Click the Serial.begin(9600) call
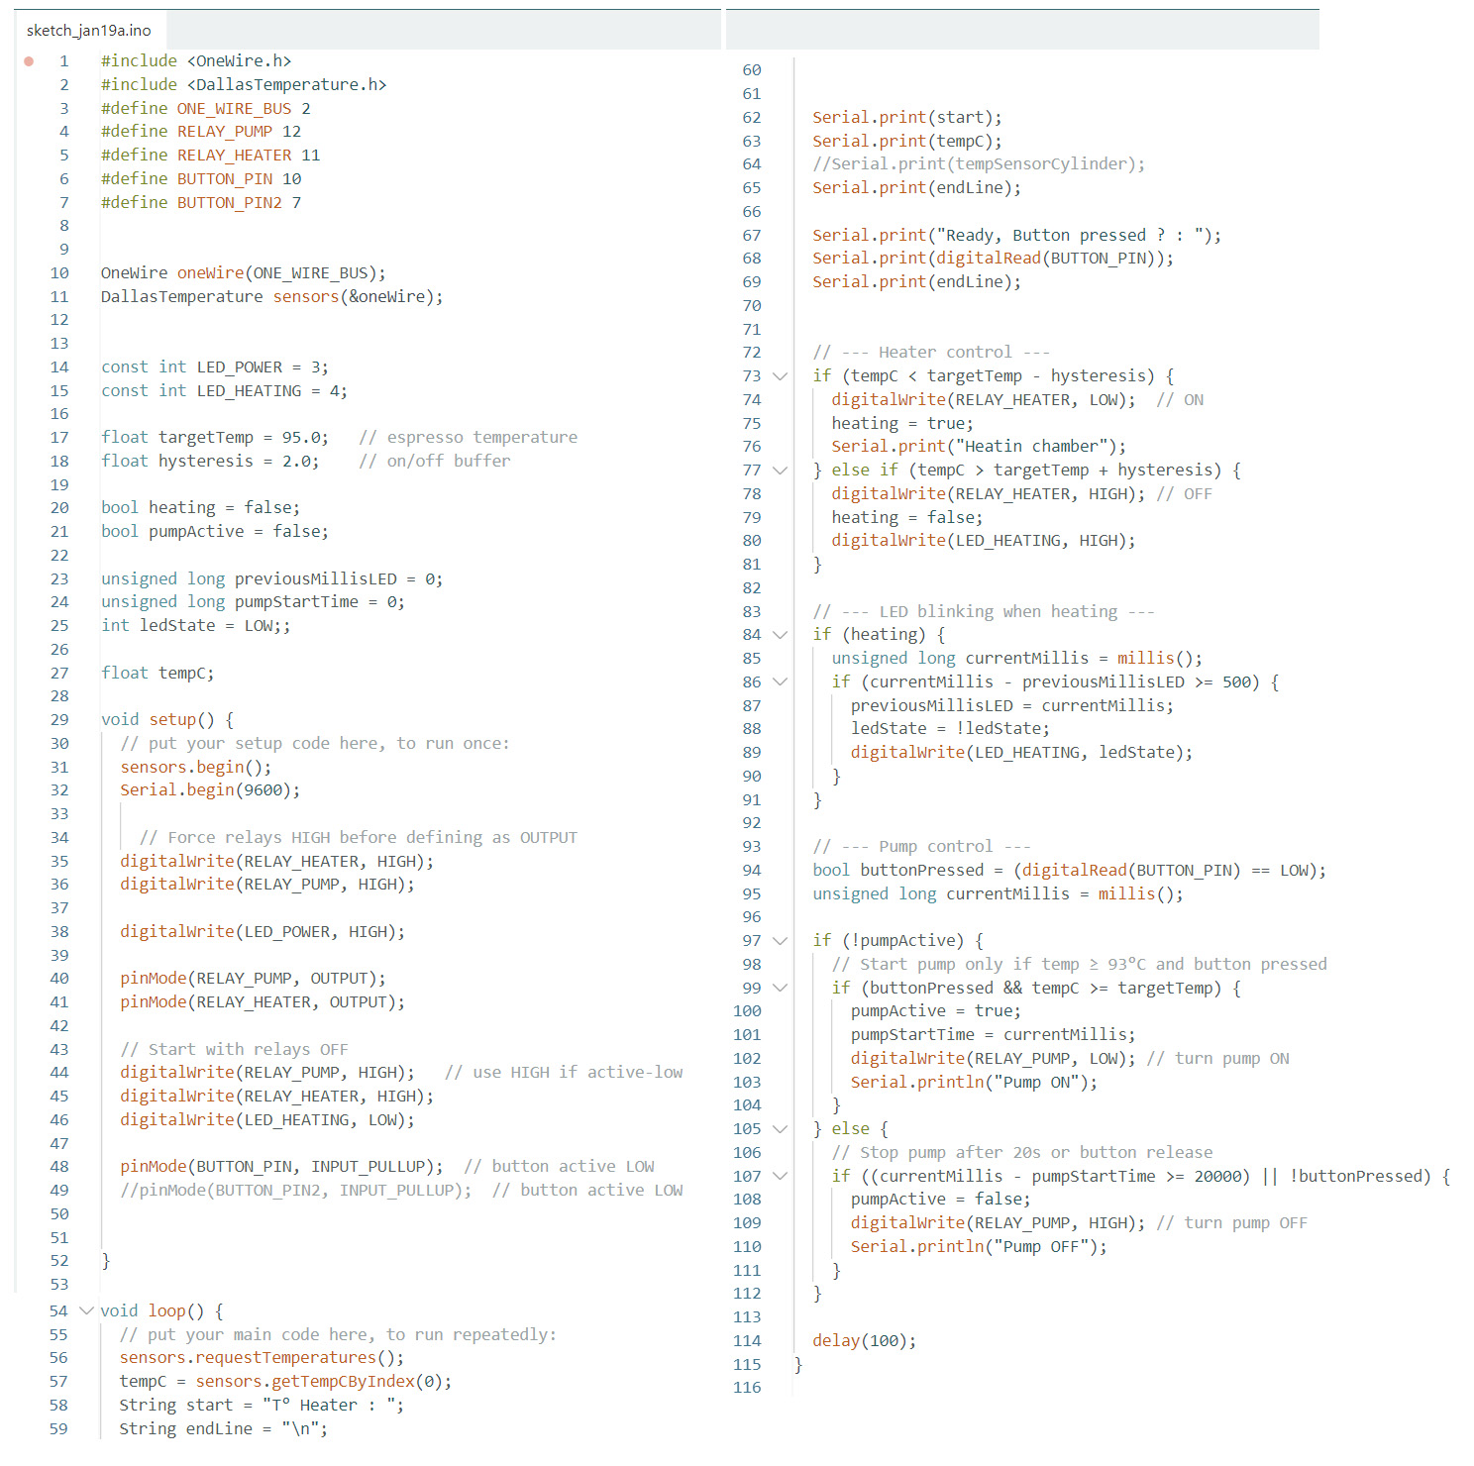Viewport: 1474px width, 1466px height. tap(209, 790)
